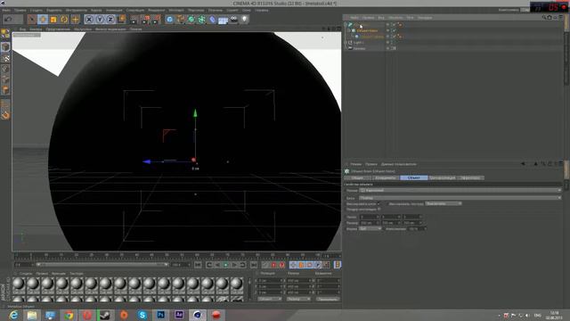Open the Форма dropdown
This screenshot has width=570, height=321.
(x=370, y=228)
